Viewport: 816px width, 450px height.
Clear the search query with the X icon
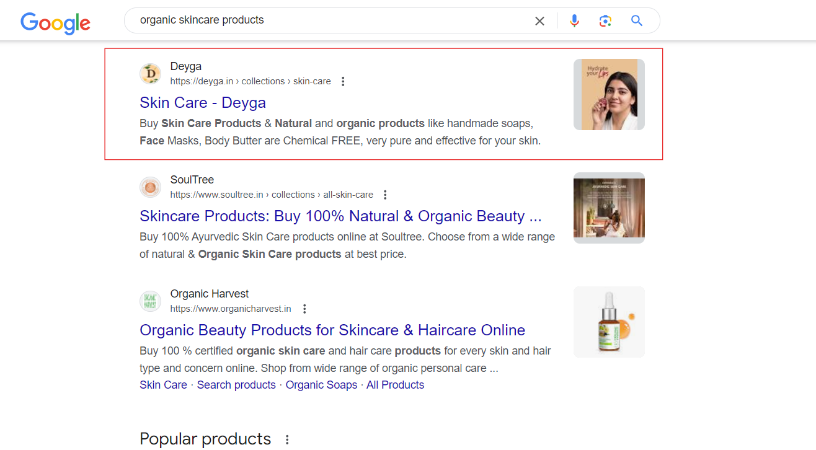point(539,20)
